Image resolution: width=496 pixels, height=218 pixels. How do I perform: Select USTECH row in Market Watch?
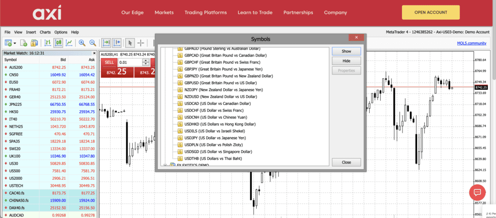(49, 186)
